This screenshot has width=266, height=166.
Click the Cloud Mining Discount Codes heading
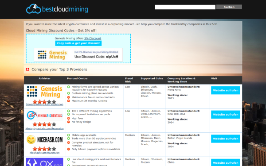pyautogui.click(x=61, y=31)
